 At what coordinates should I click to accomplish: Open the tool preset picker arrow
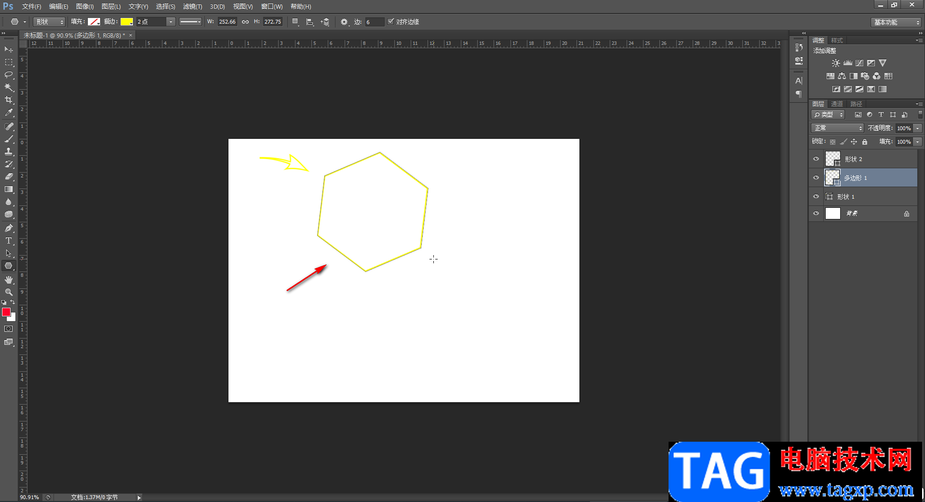[25, 22]
